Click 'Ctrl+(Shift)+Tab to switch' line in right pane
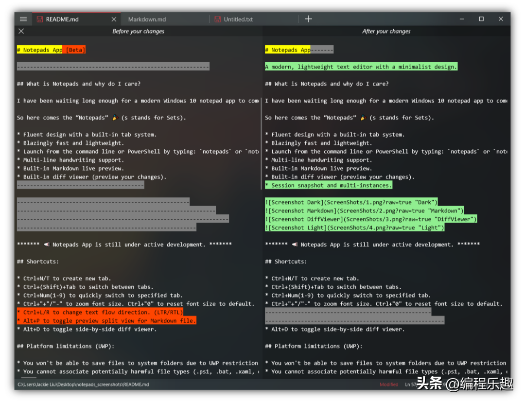 point(333,287)
